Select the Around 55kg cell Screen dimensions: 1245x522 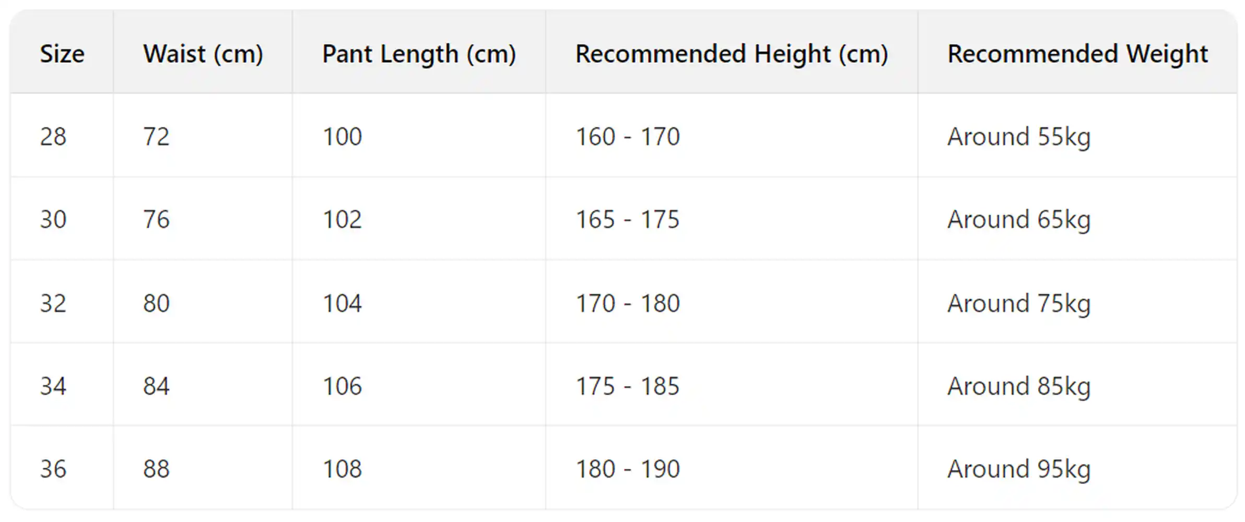click(x=1019, y=137)
